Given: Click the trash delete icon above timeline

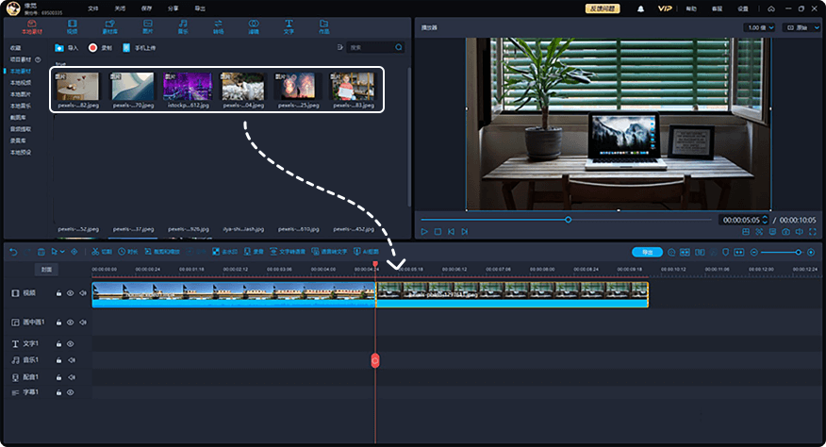Looking at the screenshot, I should (x=41, y=252).
